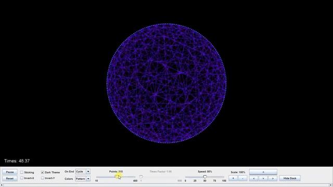Image resolution: width=333 pixels, height=187 pixels.
Task: Pan down with the down arrow button
Action: click(x=263, y=179)
